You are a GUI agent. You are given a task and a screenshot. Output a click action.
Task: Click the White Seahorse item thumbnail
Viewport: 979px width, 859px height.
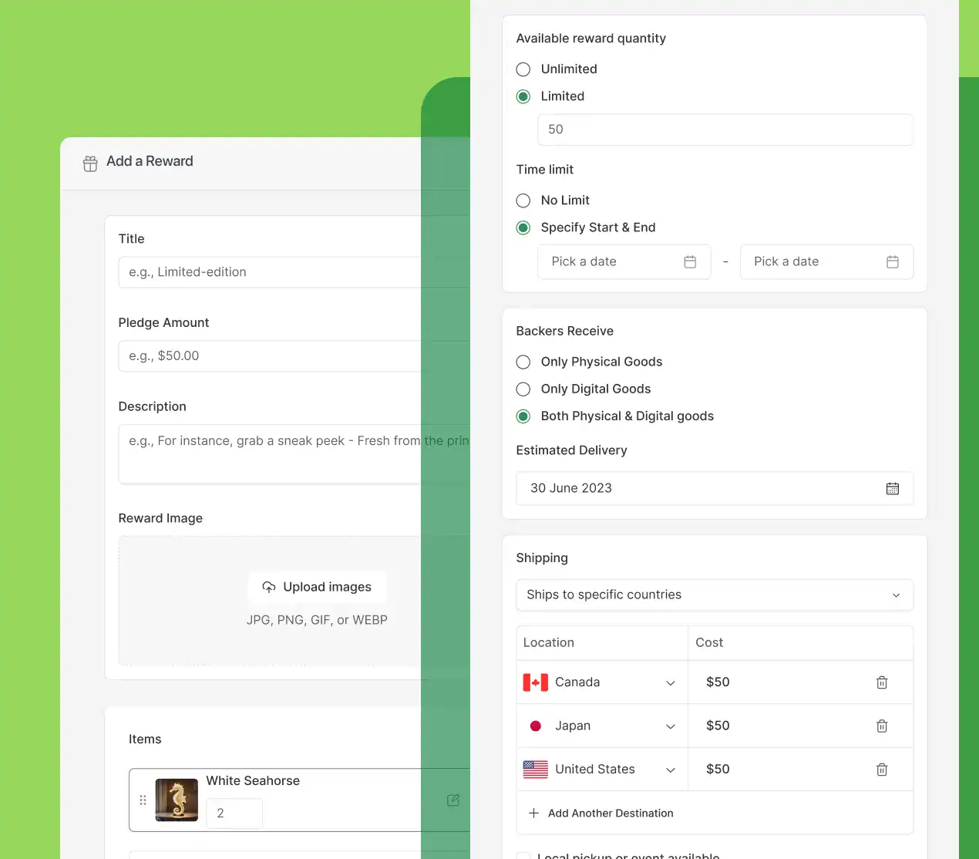(177, 800)
